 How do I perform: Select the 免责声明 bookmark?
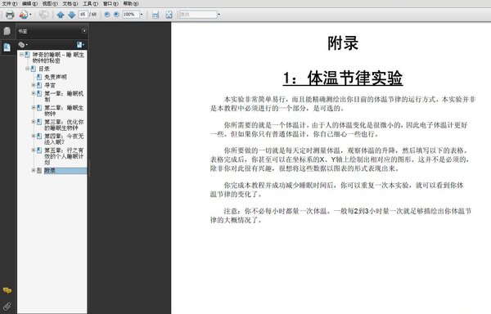56,77
